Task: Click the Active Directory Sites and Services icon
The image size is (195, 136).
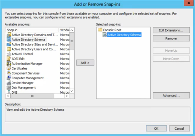Action: 9,44
